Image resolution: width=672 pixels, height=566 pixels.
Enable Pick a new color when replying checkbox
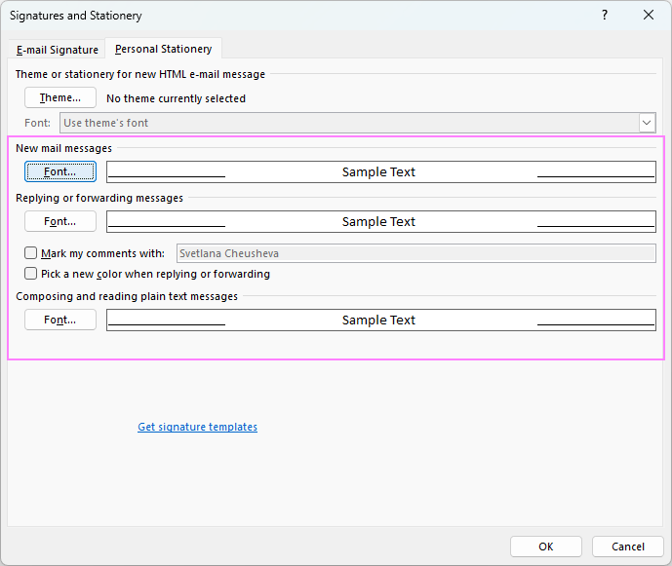[x=30, y=273]
